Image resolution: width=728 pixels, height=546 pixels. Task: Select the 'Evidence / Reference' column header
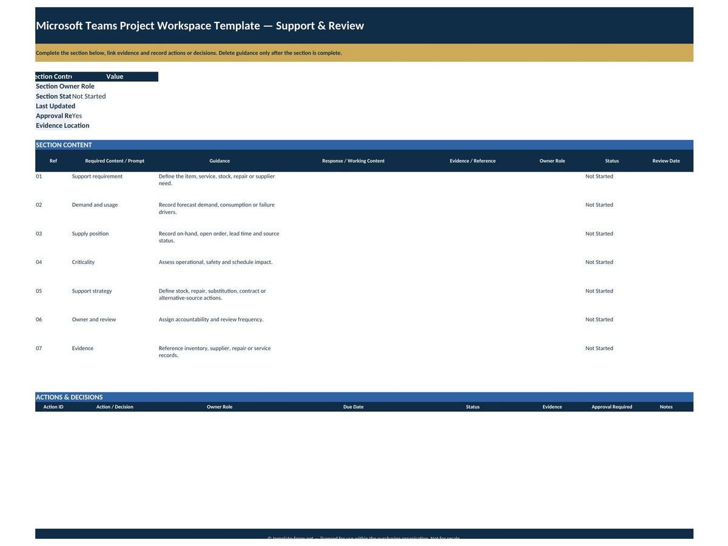click(x=473, y=161)
